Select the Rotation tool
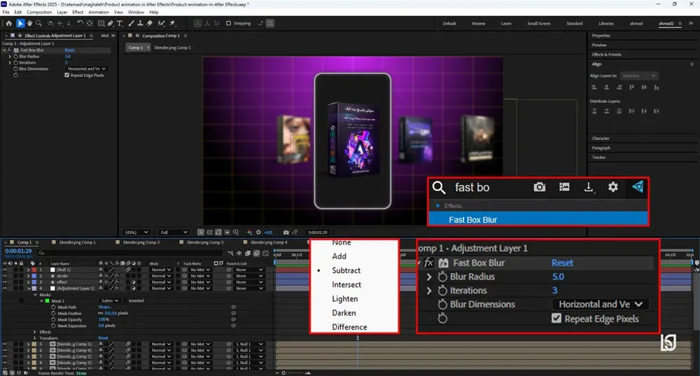Viewport: 700px width, 376px height. click(x=80, y=23)
